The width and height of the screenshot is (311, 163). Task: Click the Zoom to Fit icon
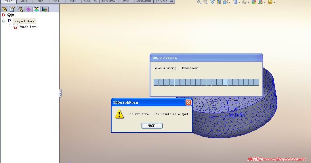199,2
